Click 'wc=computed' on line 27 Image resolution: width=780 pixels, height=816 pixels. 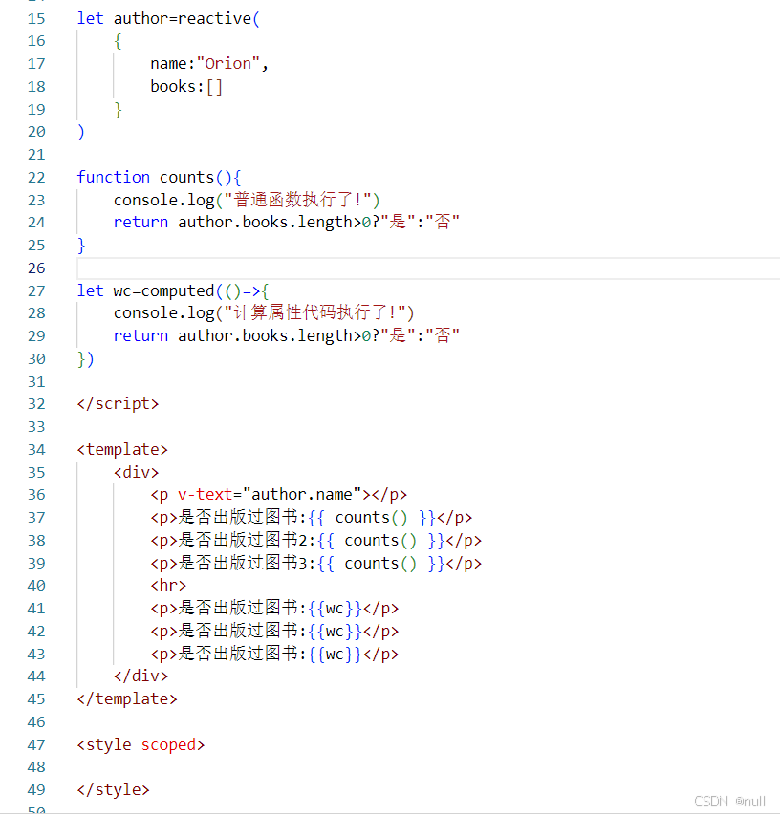pos(163,290)
